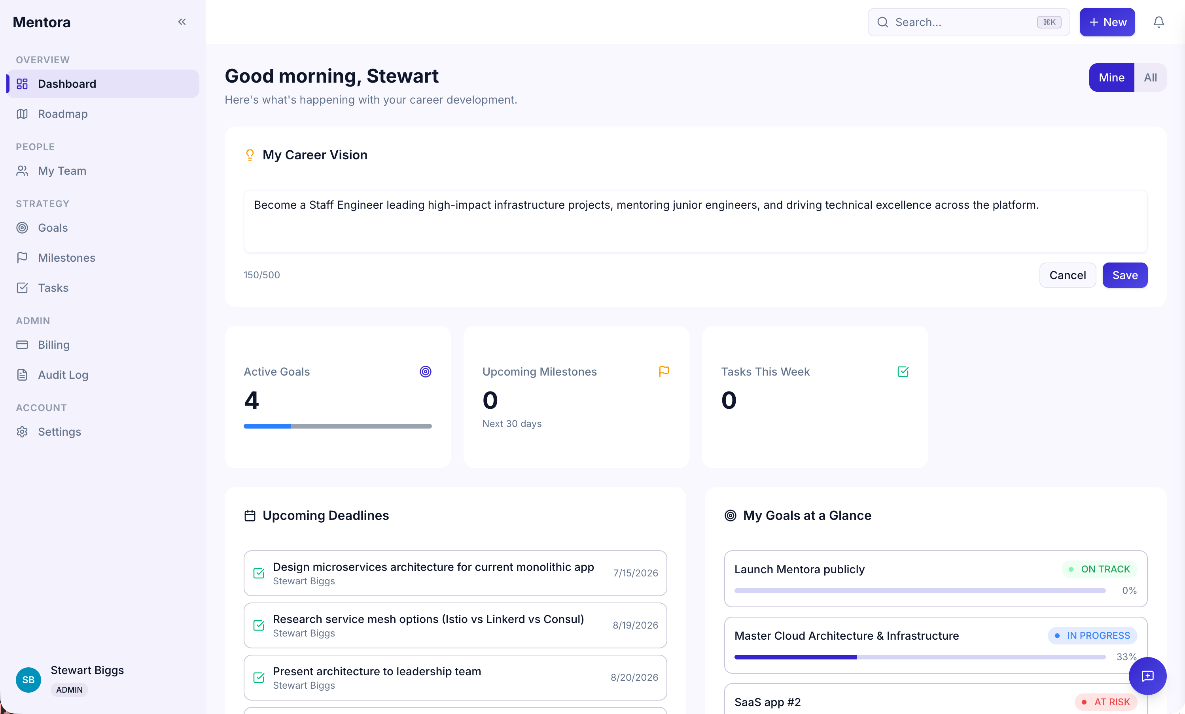Open the Roadmap page in sidebar
The image size is (1185, 714).
pyautogui.click(x=103, y=114)
